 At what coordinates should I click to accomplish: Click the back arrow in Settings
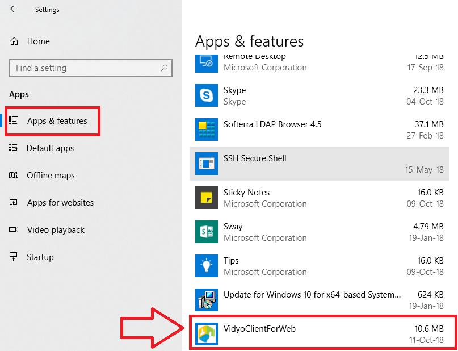pos(14,9)
